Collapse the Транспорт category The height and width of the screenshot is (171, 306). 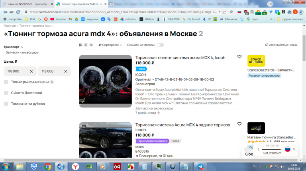[x=13, y=47]
